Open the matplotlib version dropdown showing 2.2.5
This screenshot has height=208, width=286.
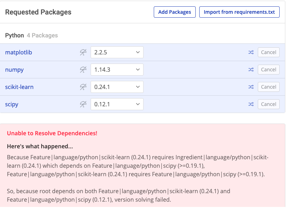tap(117, 52)
